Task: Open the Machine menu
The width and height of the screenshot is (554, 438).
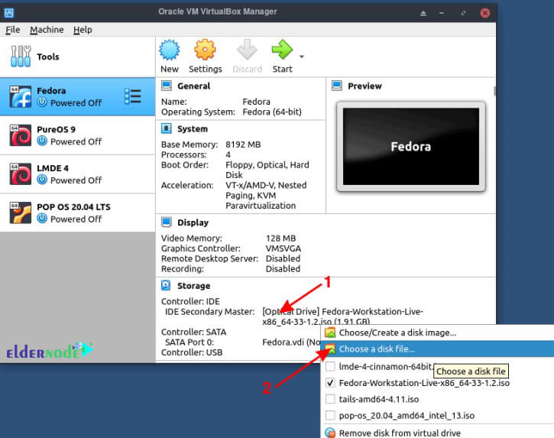Action: (47, 30)
